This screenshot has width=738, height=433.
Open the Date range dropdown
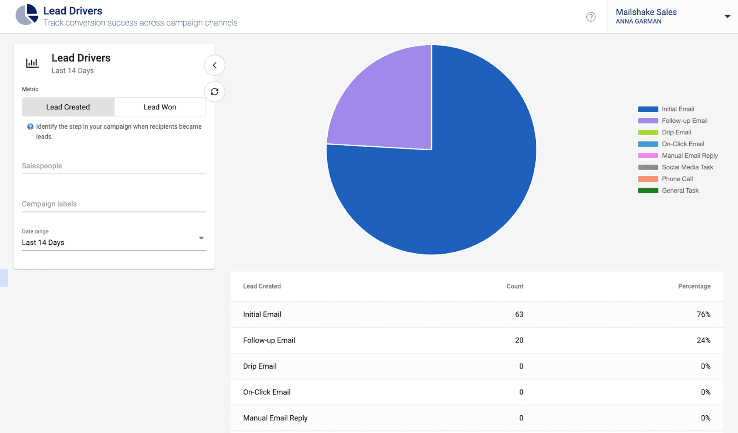coord(201,238)
